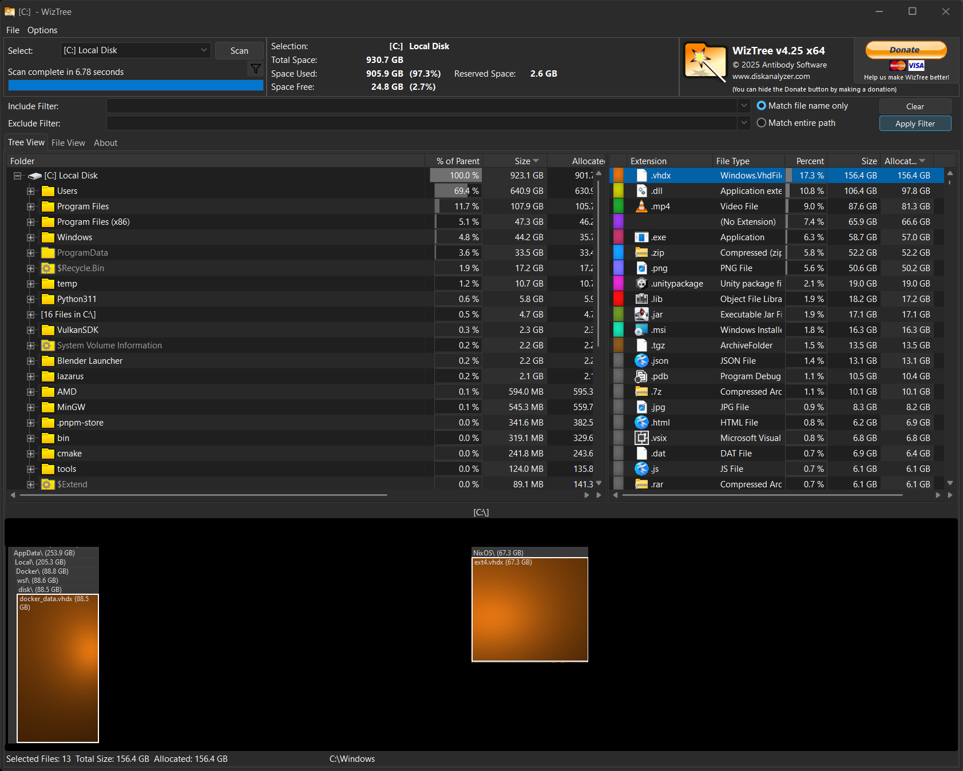Click the .js file icon
Image resolution: width=963 pixels, height=771 pixels.
pyautogui.click(x=641, y=469)
